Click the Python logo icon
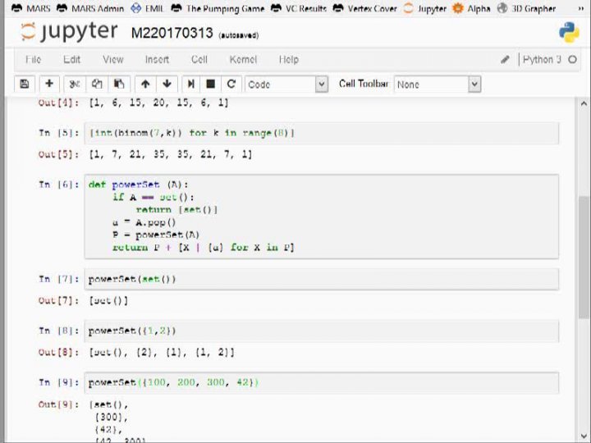This screenshot has height=443, width=591. 569,32
